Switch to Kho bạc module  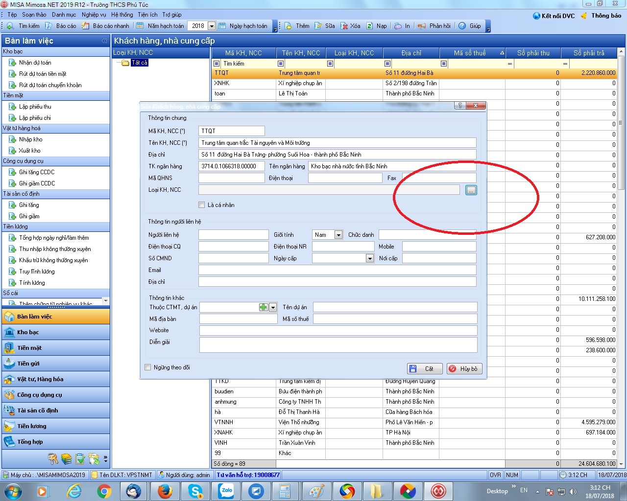[56, 332]
